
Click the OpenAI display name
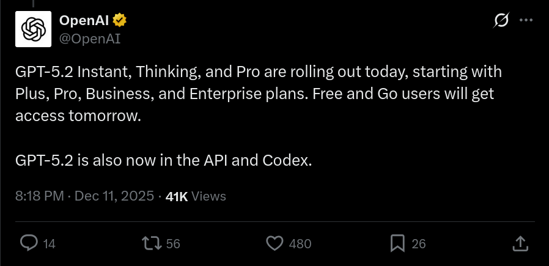(x=84, y=20)
